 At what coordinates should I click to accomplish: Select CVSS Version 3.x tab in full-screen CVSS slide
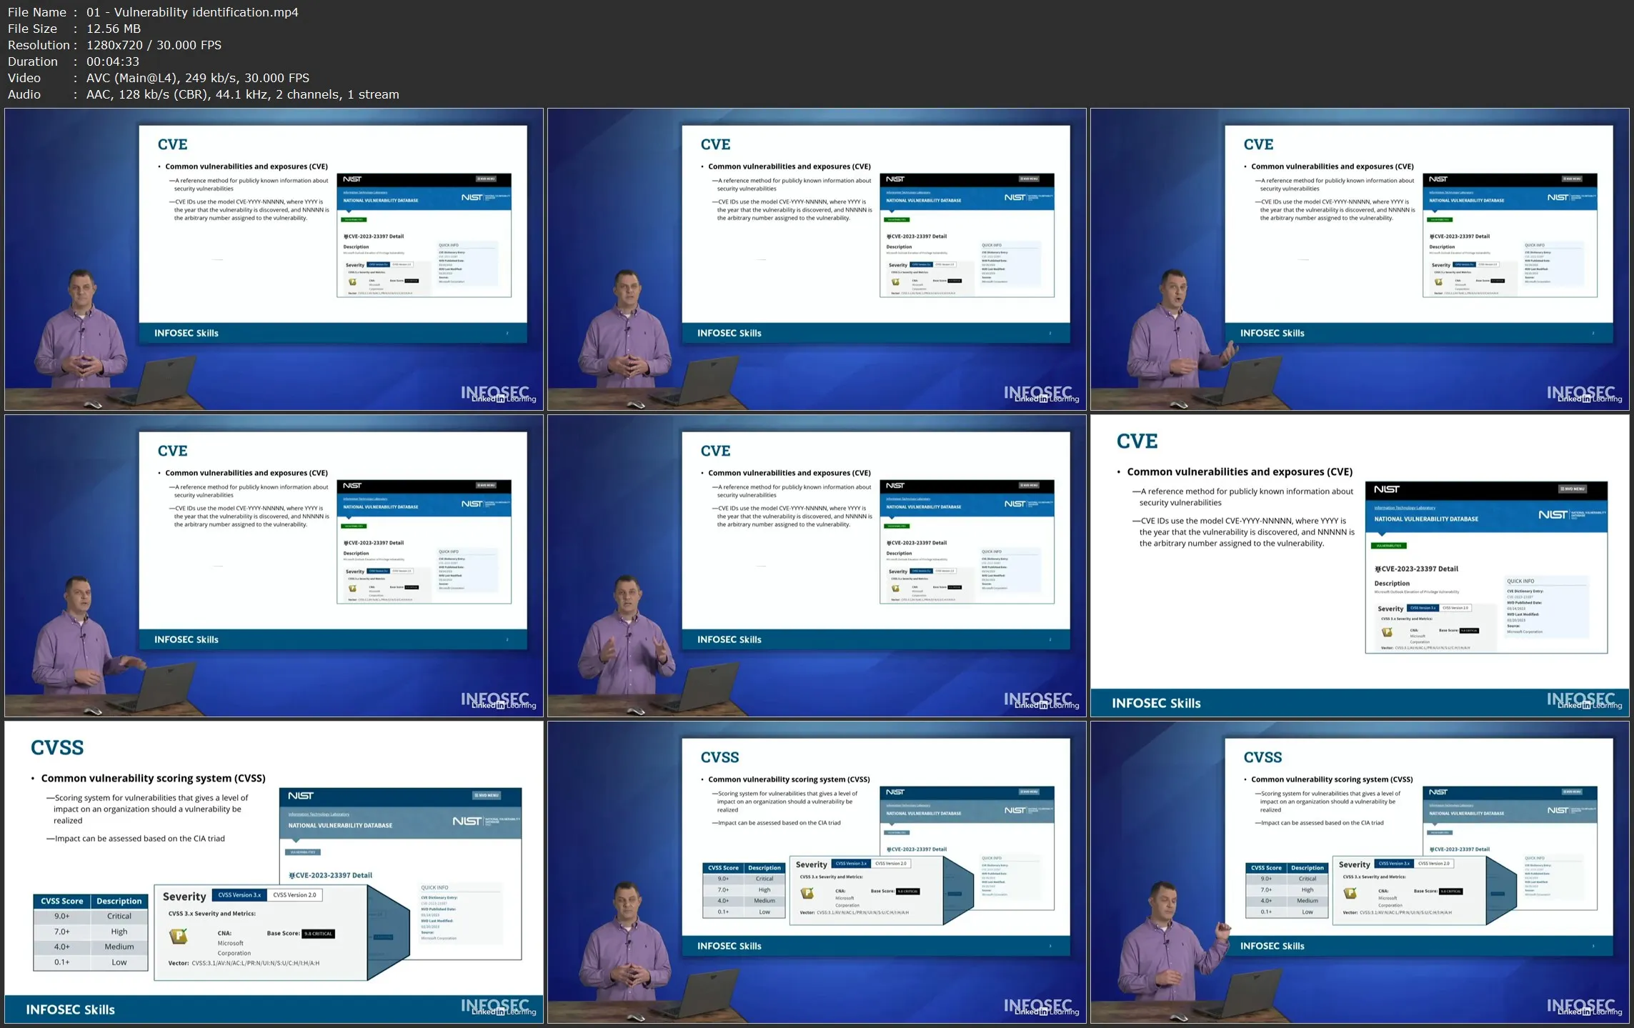point(239,894)
